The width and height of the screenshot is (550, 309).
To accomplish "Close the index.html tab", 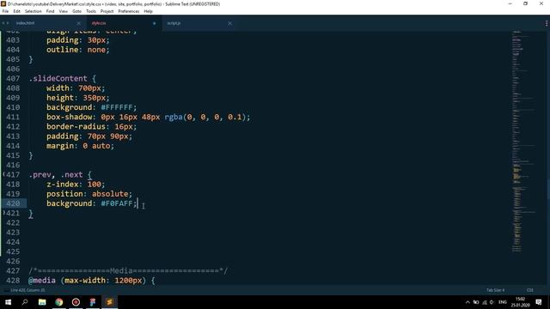I will coord(78,23).
